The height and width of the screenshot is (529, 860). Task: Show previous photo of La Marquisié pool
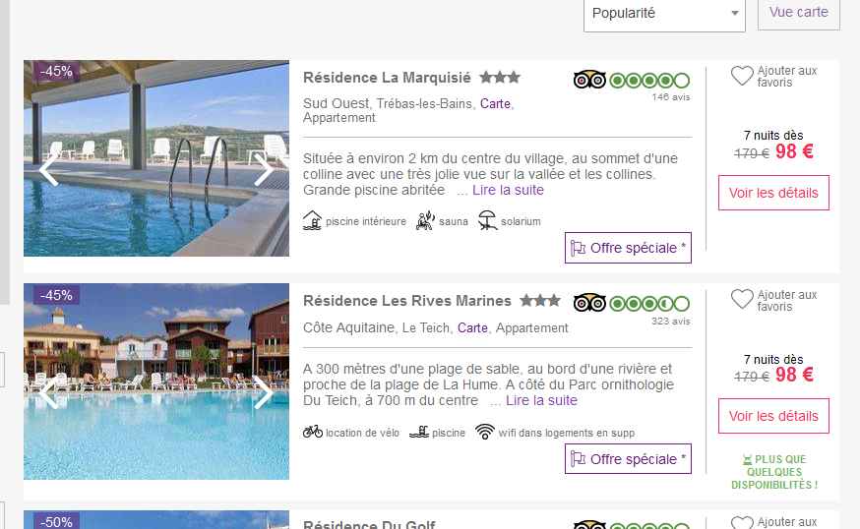pos(49,169)
